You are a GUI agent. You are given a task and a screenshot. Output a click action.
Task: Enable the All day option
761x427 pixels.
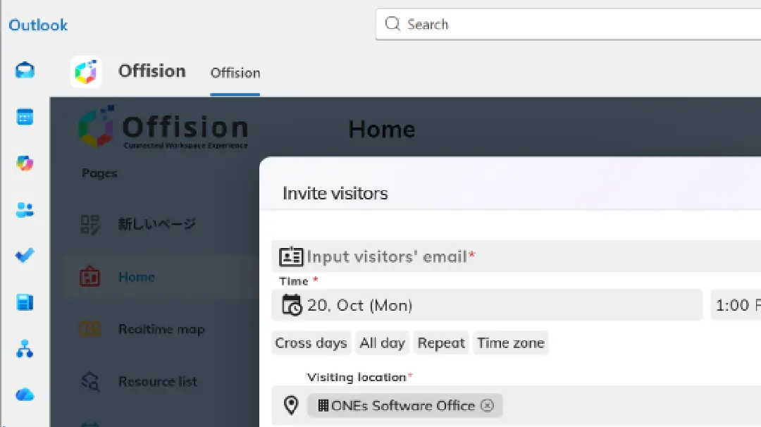pos(382,342)
